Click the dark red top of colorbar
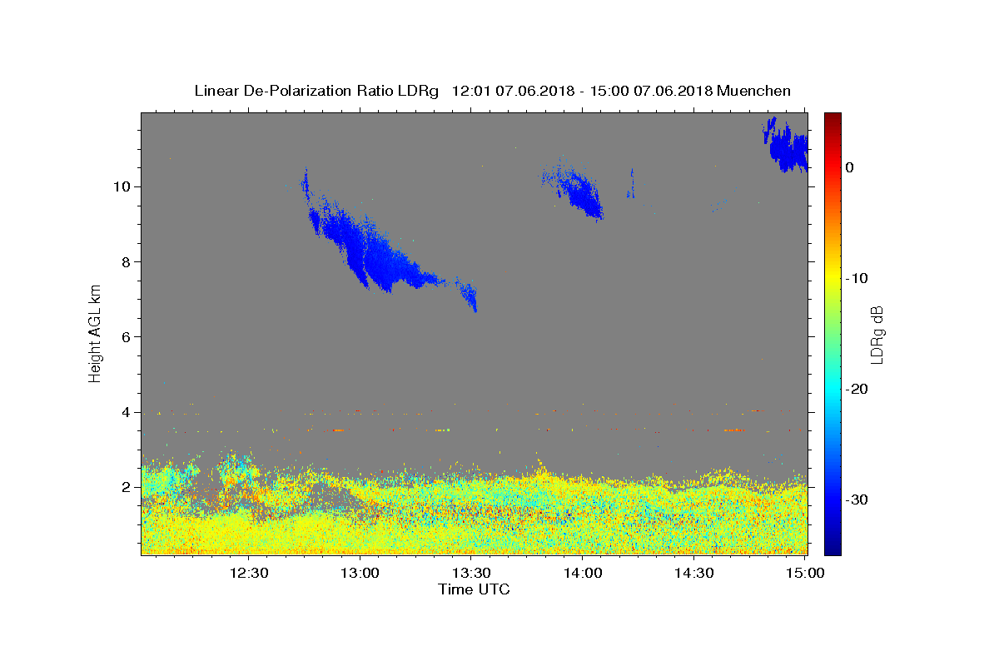999x666 pixels. coord(832,118)
